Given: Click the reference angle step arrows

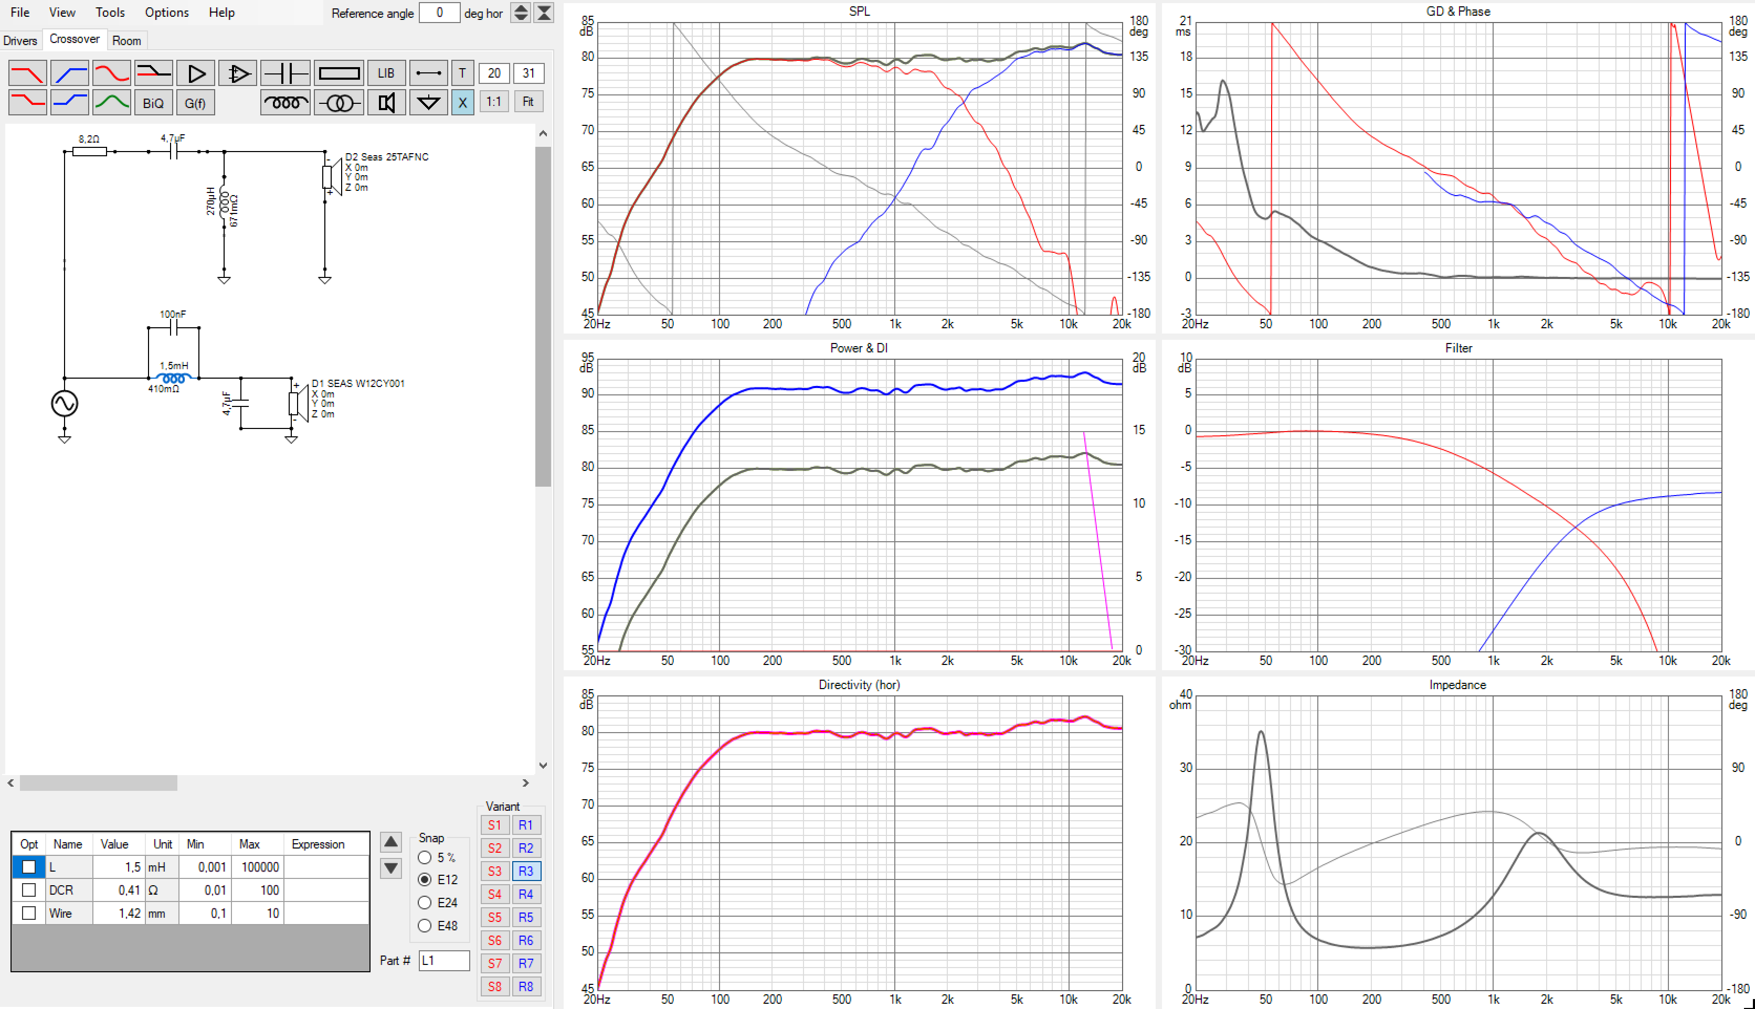Looking at the screenshot, I should tap(521, 13).
